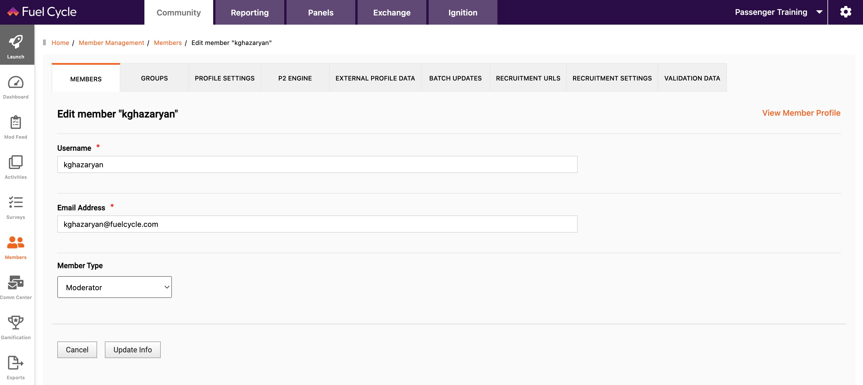Open the Activities sidebar icon

16,162
